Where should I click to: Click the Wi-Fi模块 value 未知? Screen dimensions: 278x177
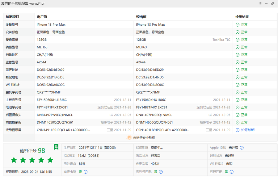point(229,164)
